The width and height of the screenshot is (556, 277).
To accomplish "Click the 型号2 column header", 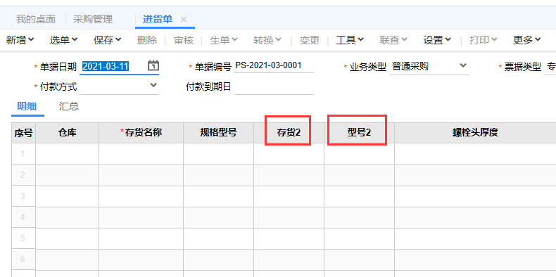I will (x=359, y=133).
